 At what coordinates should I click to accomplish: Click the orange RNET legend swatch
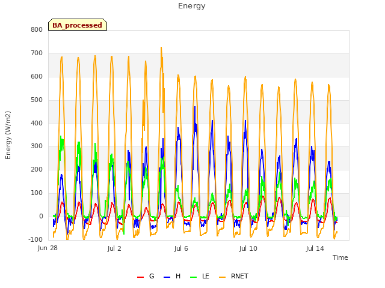(222, 277)
